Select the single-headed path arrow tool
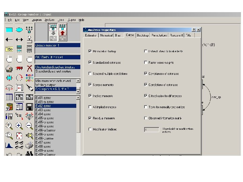243x182 pixels. tap(9, 40)
